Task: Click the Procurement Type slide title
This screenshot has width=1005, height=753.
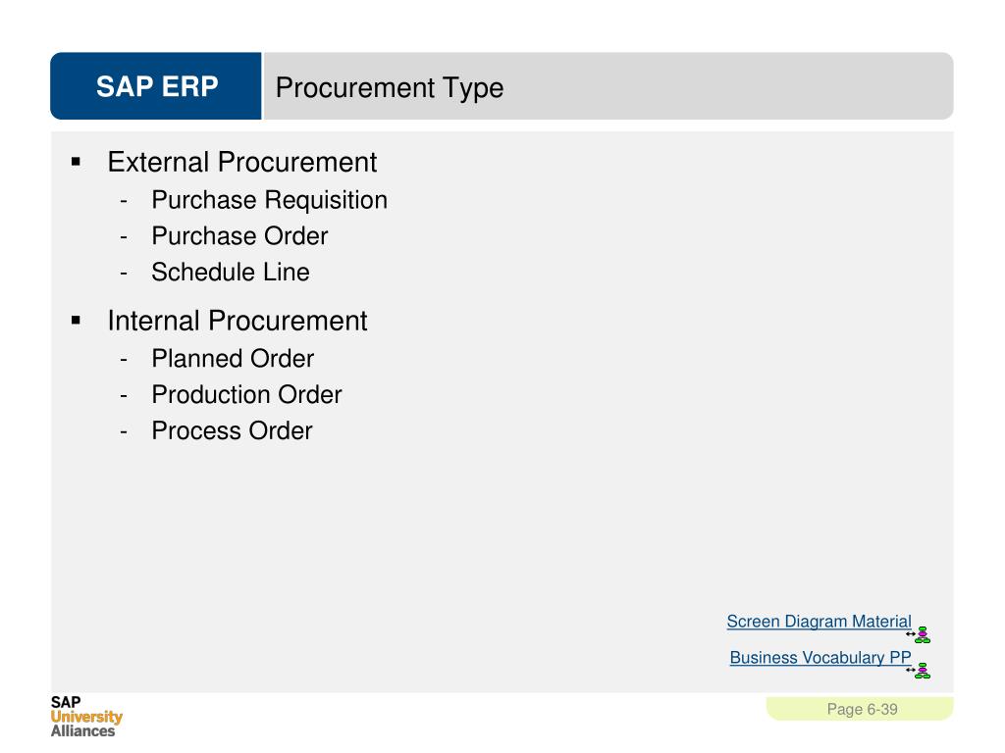Action: click(x=389, y=87)
